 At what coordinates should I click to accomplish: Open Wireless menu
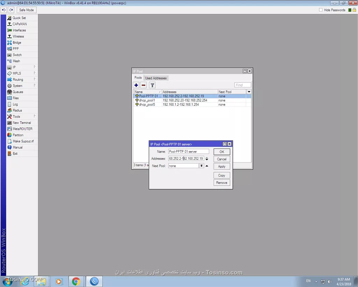point(18,36)
